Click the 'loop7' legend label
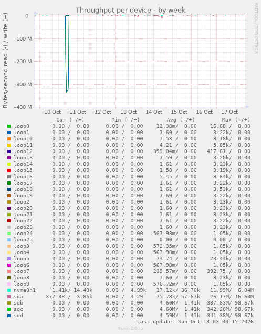Image resolution: width=261 pixels, height=334 pixels. pyautogui.click(x=22, y=271)
